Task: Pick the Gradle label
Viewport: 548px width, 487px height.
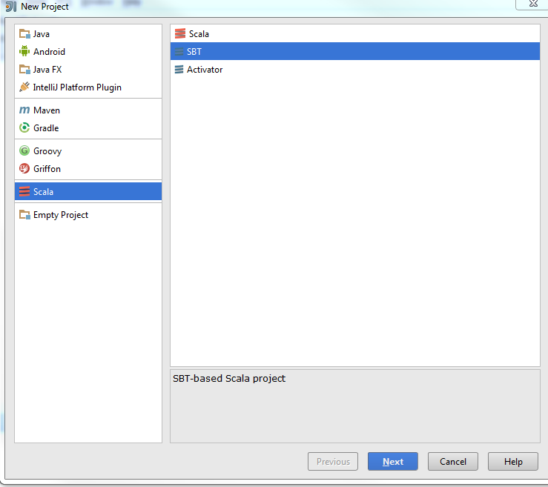Action: pos(46,127)
